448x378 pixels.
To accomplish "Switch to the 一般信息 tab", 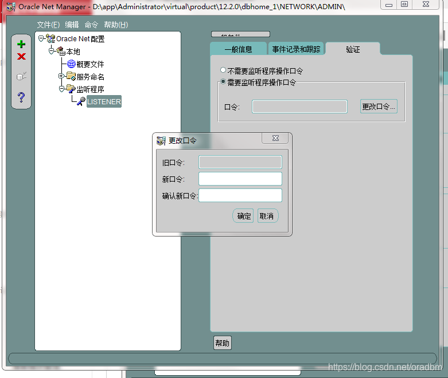I will (x=238, y=49).
